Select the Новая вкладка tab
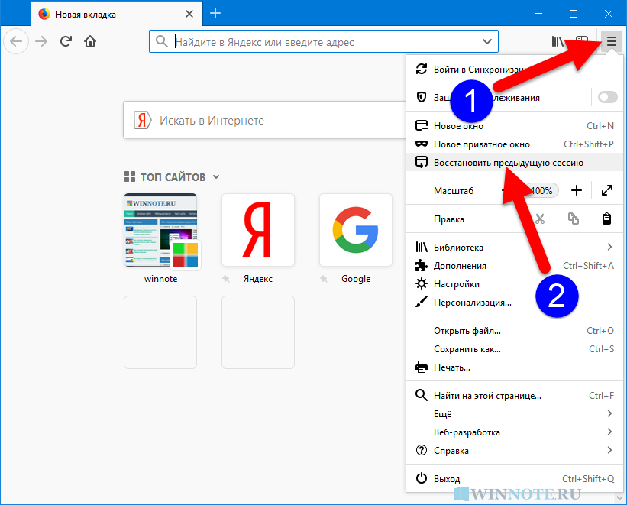The image size is (627, 505). click(x=116, y=14)
